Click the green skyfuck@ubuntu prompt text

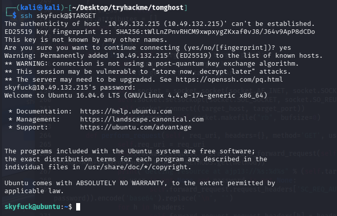tap(35, 207)
